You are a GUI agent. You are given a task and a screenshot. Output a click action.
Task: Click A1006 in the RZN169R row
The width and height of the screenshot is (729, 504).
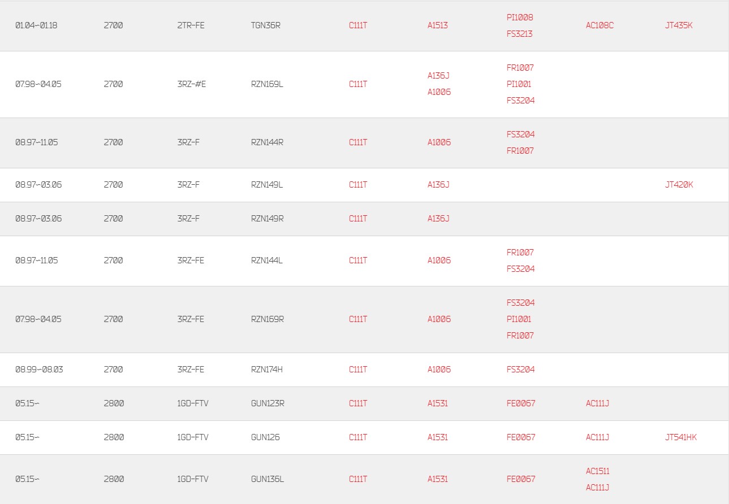[439, 319]
